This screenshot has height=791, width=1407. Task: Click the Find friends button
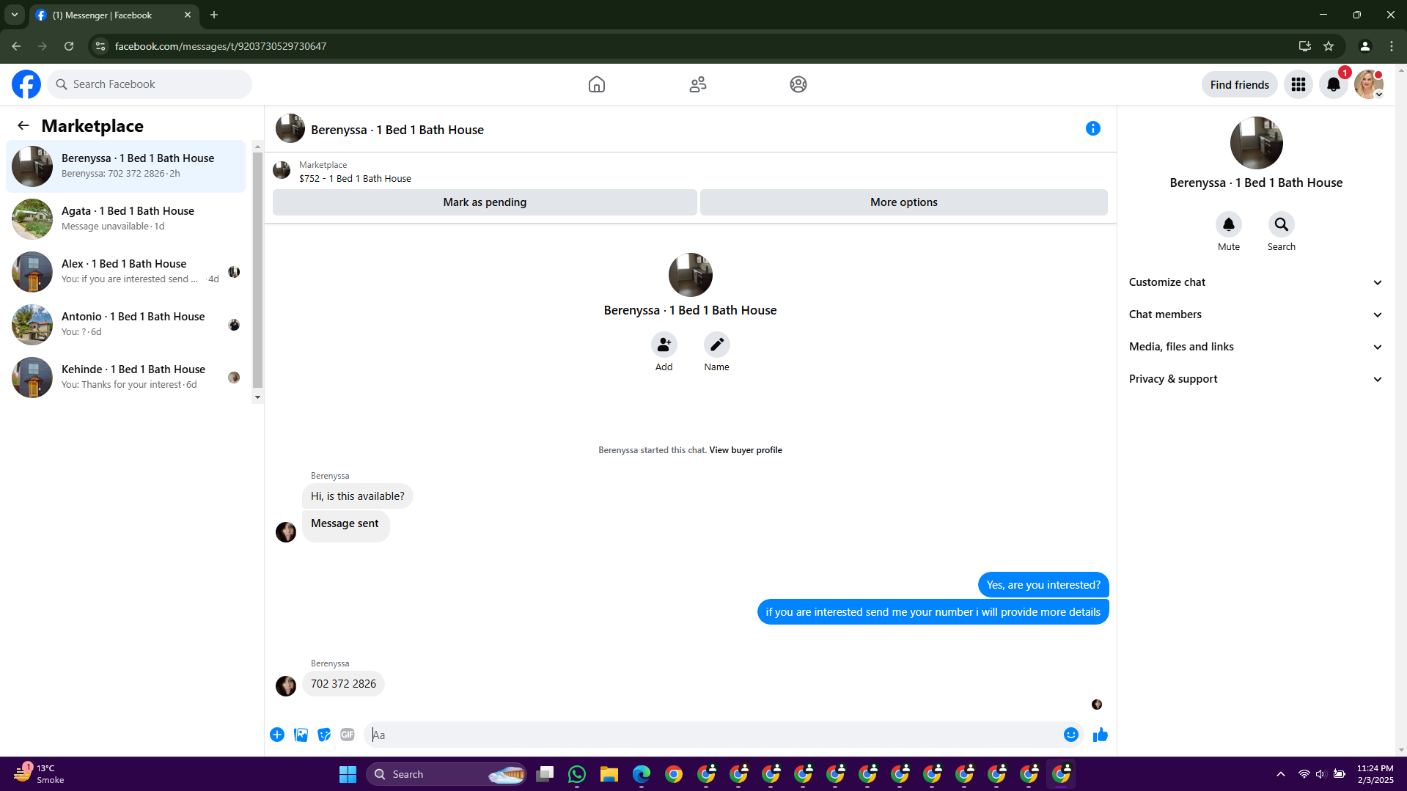1239,84
